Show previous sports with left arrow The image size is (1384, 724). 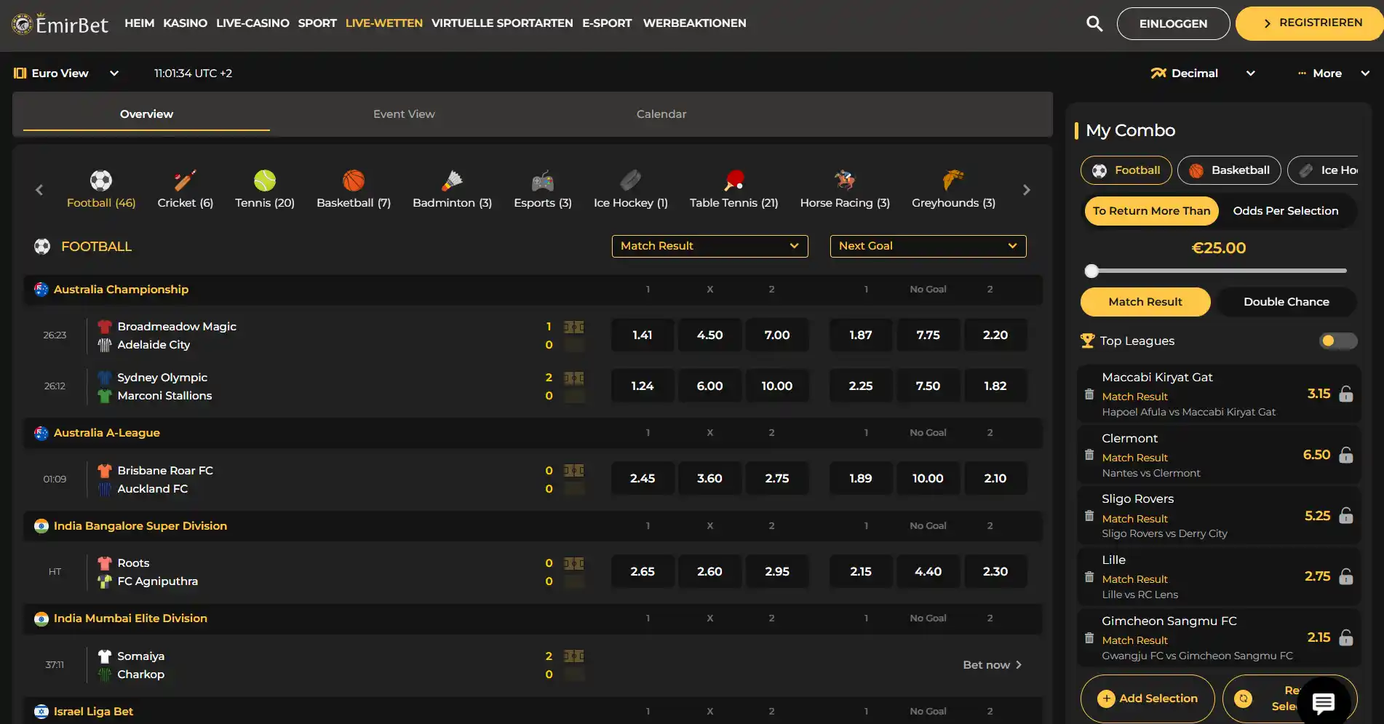pyautogui.click(x=39, y=190)
